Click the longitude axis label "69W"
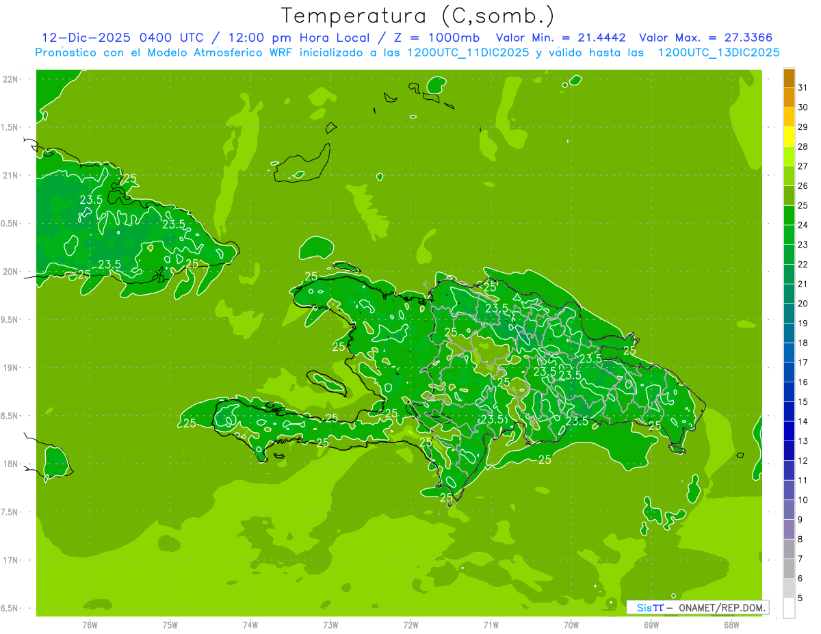 [x=651, y=625]
